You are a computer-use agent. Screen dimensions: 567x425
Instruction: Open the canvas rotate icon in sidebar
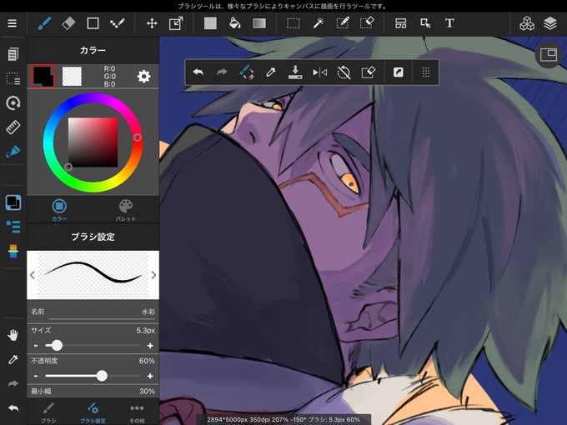[13, 103]
